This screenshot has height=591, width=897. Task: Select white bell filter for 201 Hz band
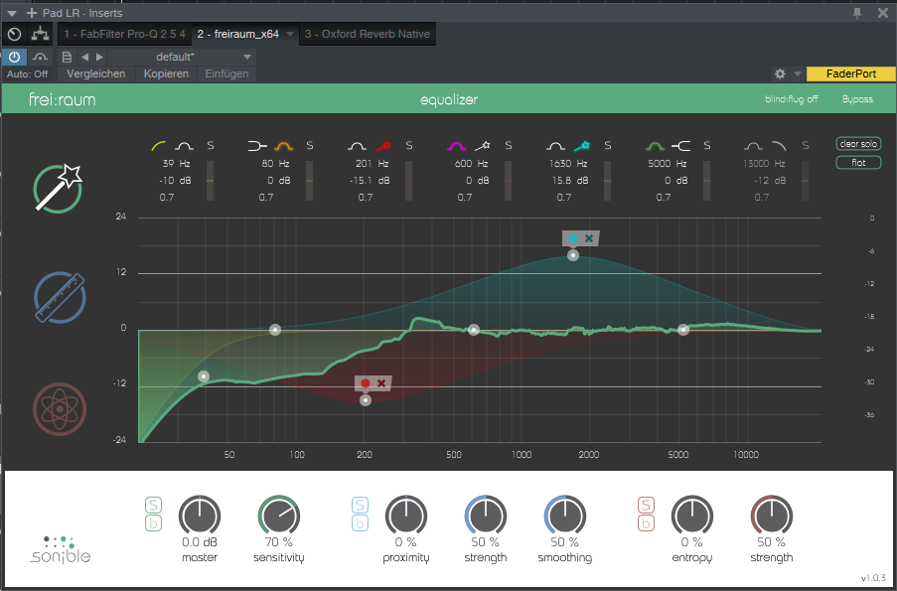tap(357, 146)
